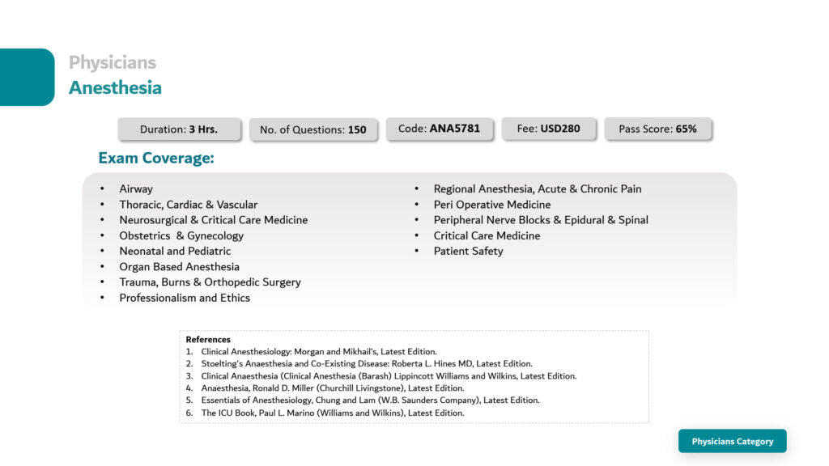Click the Fee: USD280 badge

(x=549, y=129)
